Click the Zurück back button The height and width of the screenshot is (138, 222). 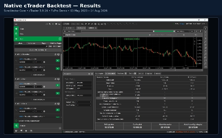pos(66,24)
